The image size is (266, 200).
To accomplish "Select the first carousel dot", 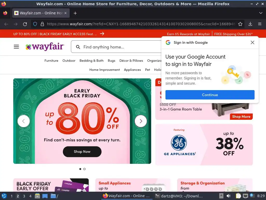I will pos(80,169).
